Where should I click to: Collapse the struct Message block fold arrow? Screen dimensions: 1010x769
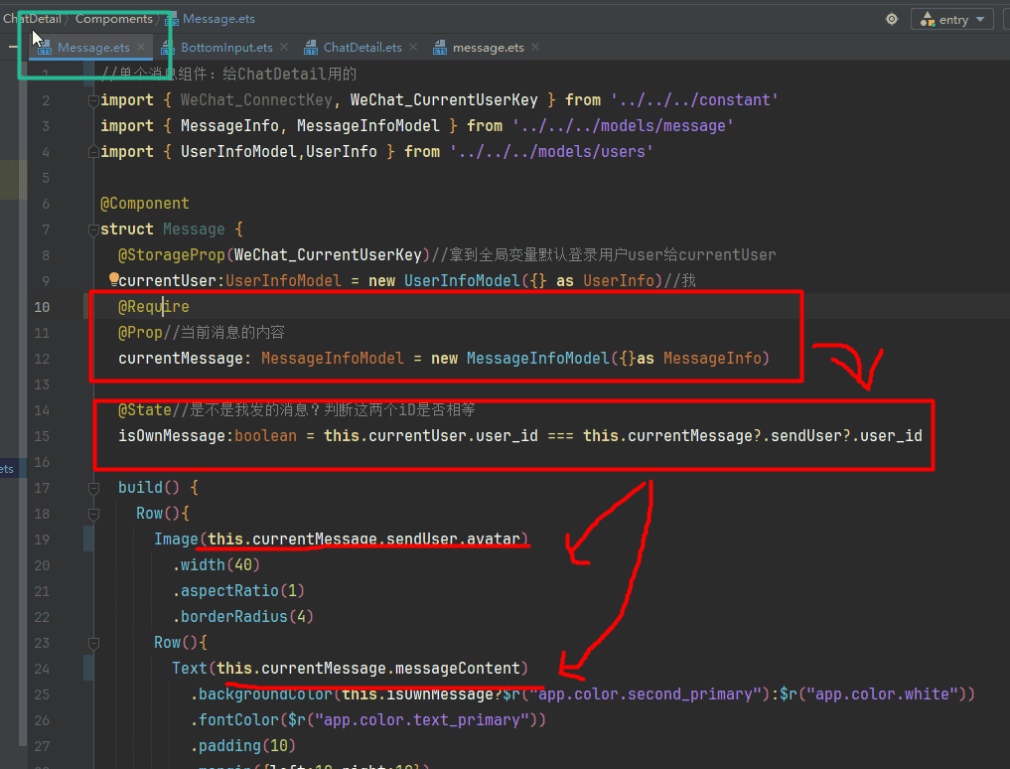pyautogui.click(x=93, y=230)
